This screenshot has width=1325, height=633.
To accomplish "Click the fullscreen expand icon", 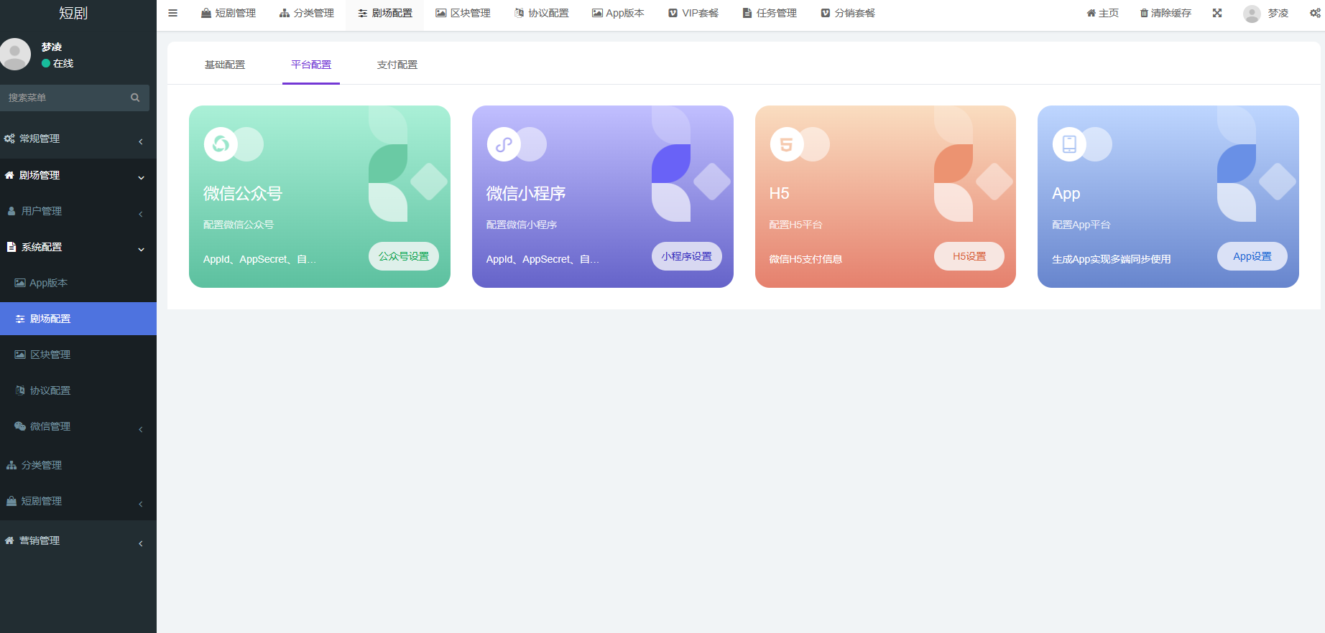I will pyautogui.click(x=1217, y=13).
